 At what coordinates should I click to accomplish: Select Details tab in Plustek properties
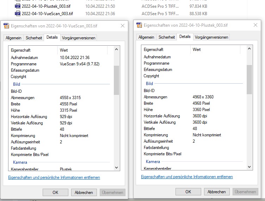185,37
